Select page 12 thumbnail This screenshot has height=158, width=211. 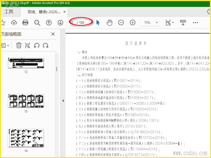click(x=26, y=63)
